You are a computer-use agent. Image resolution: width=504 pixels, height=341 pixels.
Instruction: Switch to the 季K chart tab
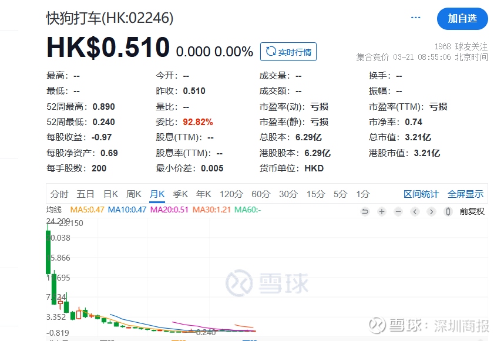[180, 194]
